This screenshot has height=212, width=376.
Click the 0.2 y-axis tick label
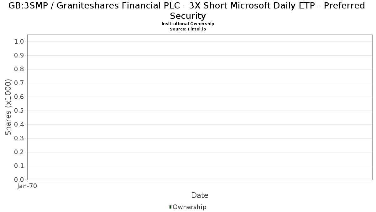[x=19, y=152]
